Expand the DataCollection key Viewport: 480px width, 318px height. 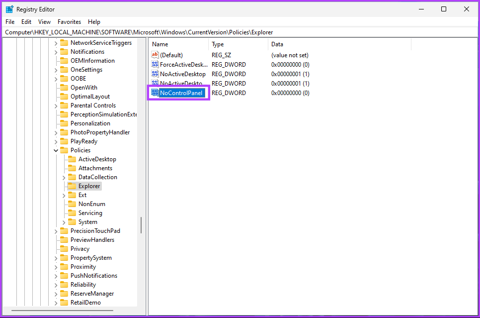64,178
